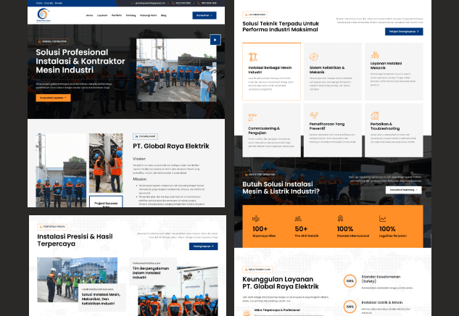
Task: Click the Perbaikan & Troubleshooting icon
Action: [x=375, y=115]
